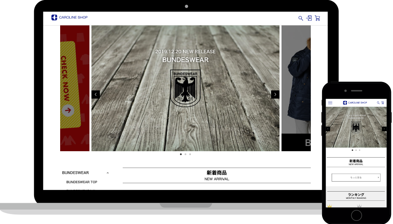393x224 pixels.
Task: Select third carousel dot on laptop
Action: 190,154
